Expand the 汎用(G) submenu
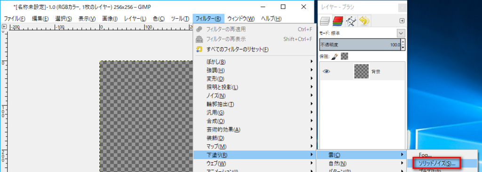Screen dimensions: 482x172 pos(255,112)
